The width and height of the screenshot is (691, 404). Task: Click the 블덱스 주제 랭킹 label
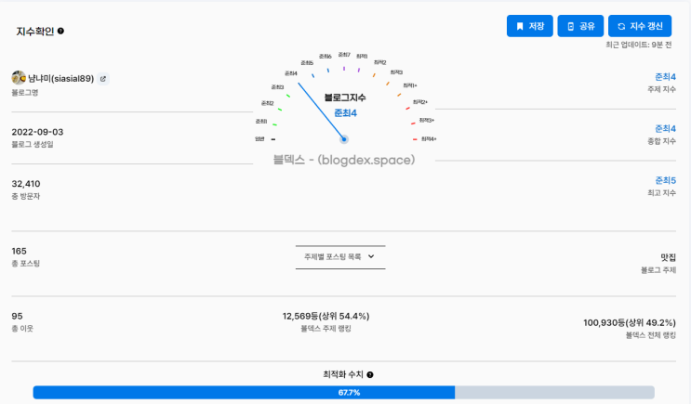pos(326,329)
